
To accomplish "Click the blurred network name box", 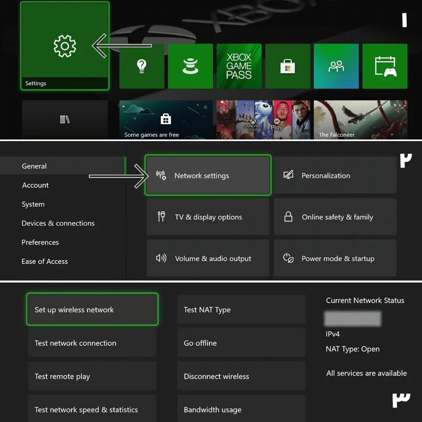I will (353, 319).
